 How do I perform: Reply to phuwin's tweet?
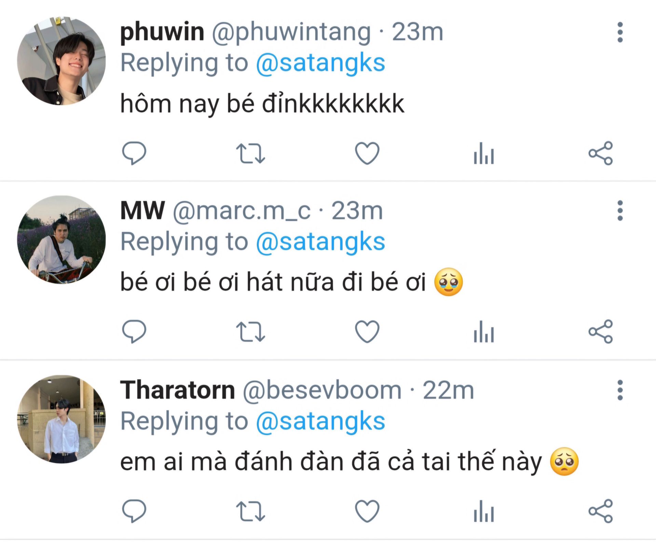(134, 153)
